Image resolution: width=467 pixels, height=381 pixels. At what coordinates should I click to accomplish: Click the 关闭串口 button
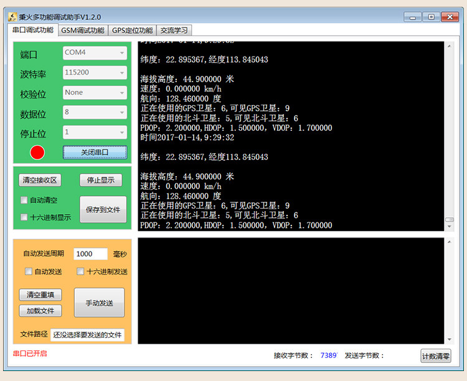coord(95,153)
